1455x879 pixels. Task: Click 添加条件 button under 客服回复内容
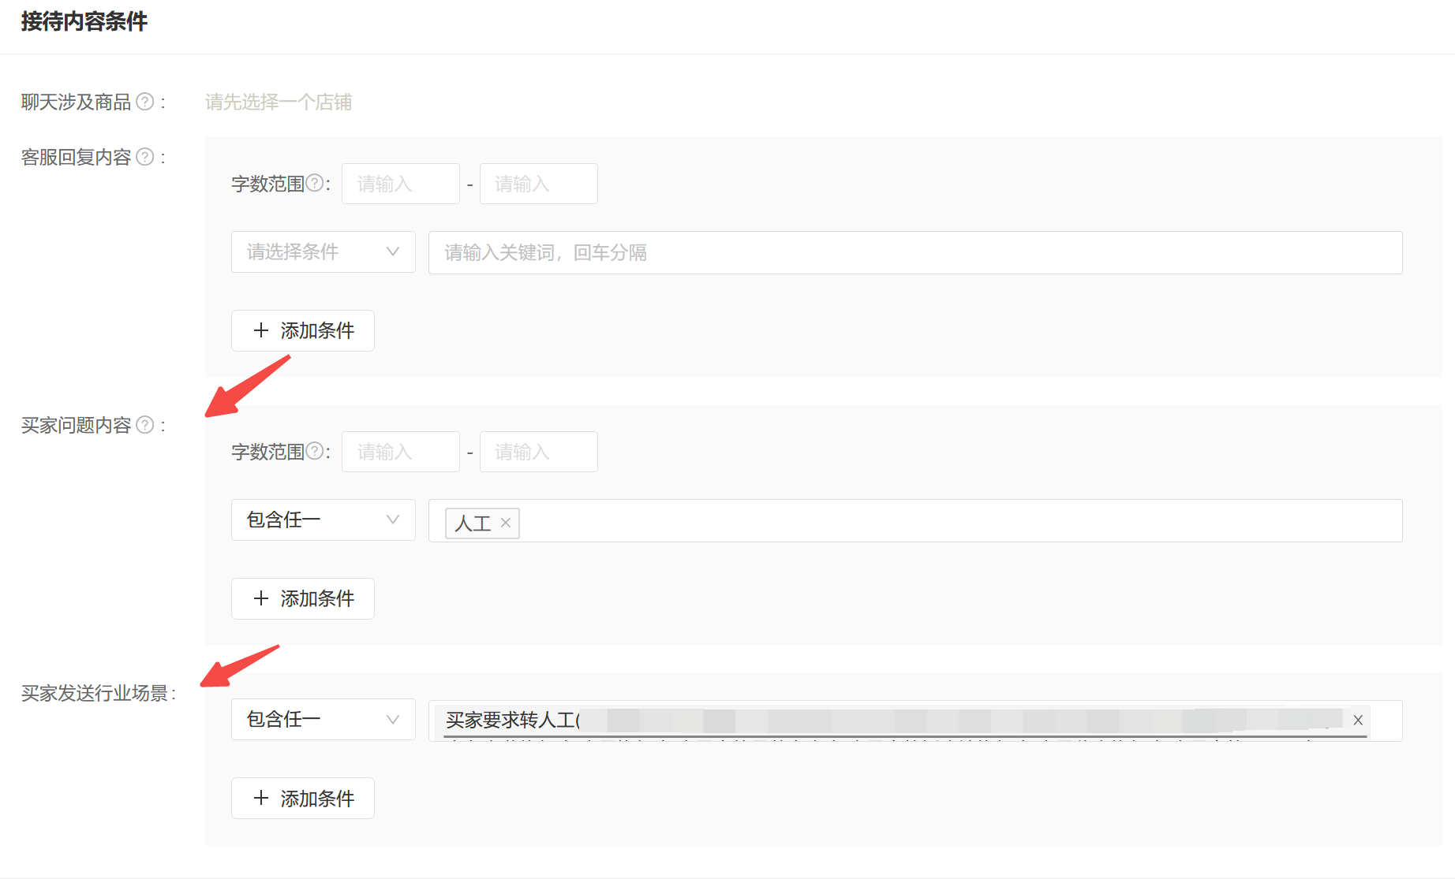click(303, 331)
